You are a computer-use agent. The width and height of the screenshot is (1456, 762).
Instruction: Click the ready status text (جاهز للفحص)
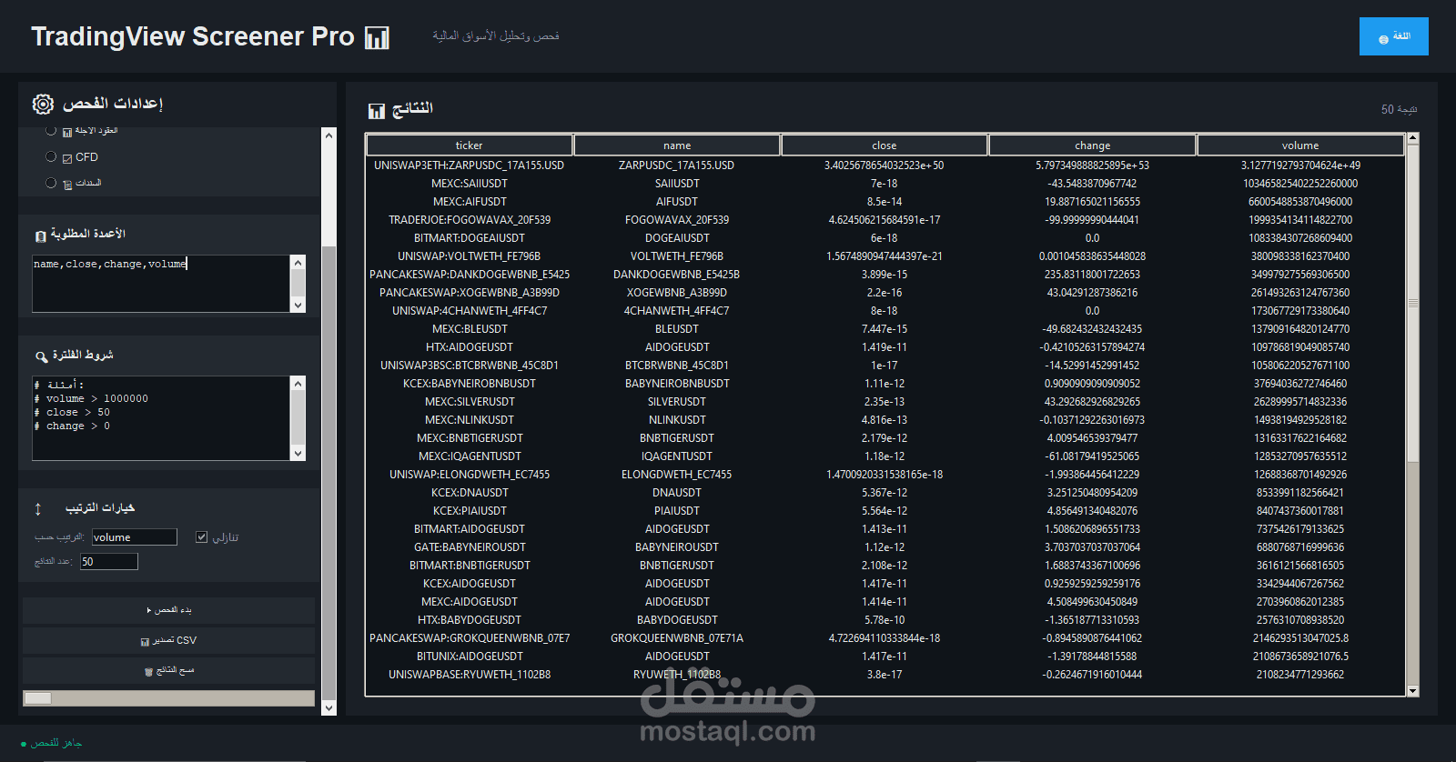coord(56,743)
